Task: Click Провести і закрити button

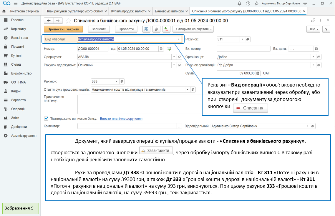Action: pyautogui.click(x=63, y=29)
